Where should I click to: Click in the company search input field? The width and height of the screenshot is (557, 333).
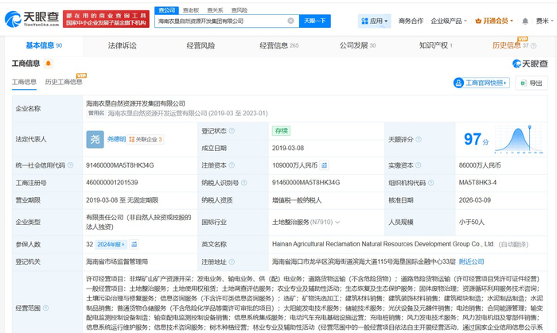click(x=219, y=21)
